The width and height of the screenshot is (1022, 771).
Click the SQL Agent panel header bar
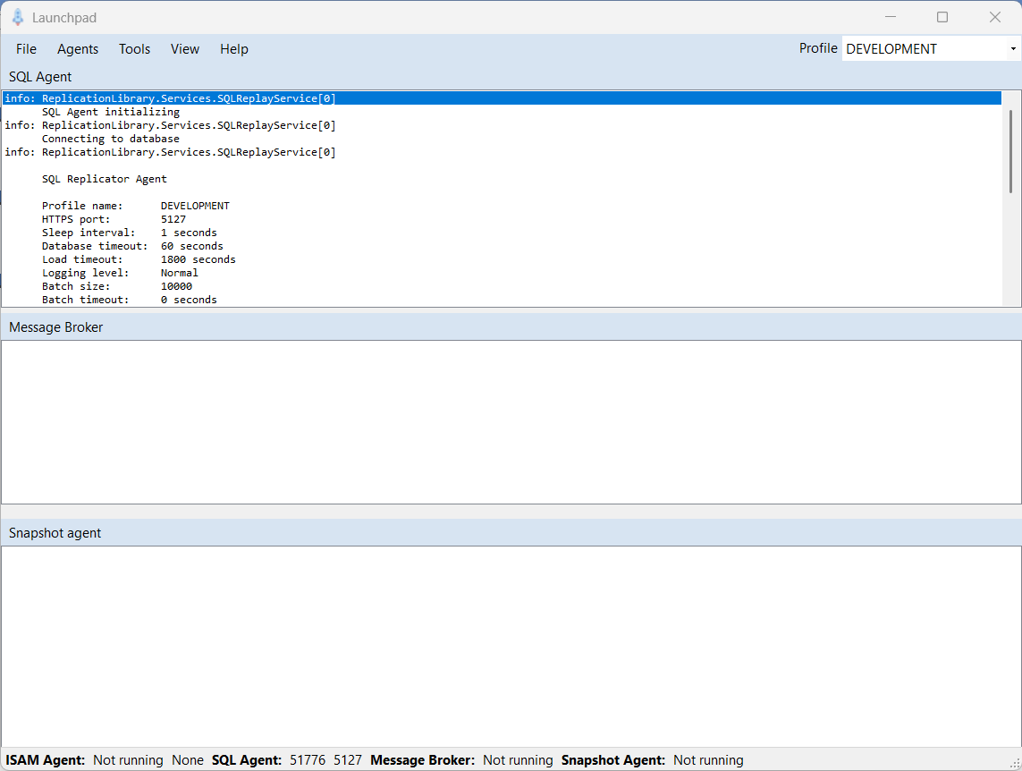pyautogui.click(x=39, y=77)
